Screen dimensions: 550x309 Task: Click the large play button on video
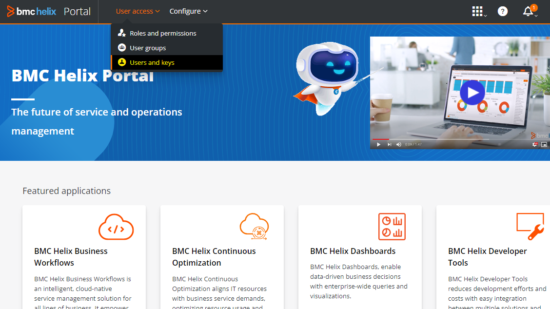pos(472,93)
